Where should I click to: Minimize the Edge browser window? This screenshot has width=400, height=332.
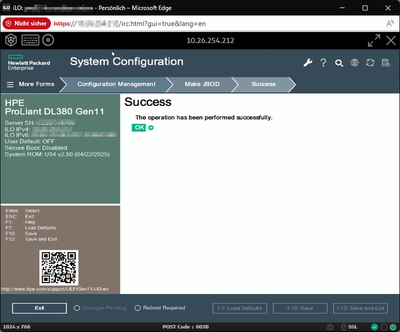click(342, 8)
